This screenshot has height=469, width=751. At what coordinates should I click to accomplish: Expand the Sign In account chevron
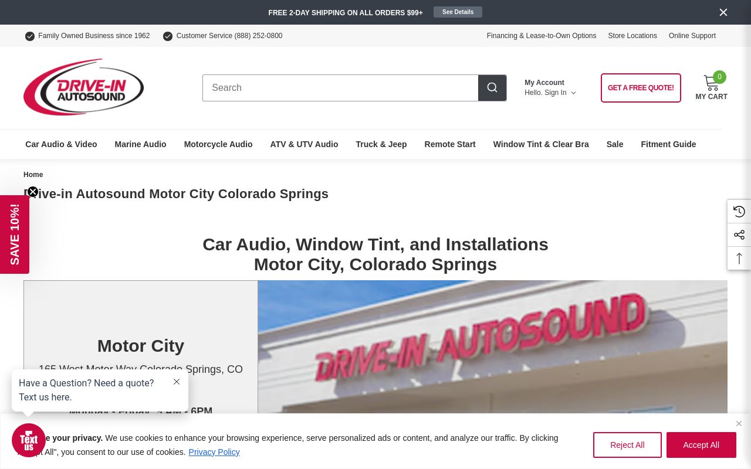pyautogui.click(x=573, y=93)
